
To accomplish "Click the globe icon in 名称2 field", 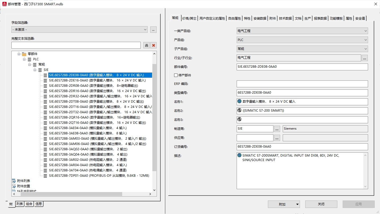I will pyautogui.click(x=240, y=110).
